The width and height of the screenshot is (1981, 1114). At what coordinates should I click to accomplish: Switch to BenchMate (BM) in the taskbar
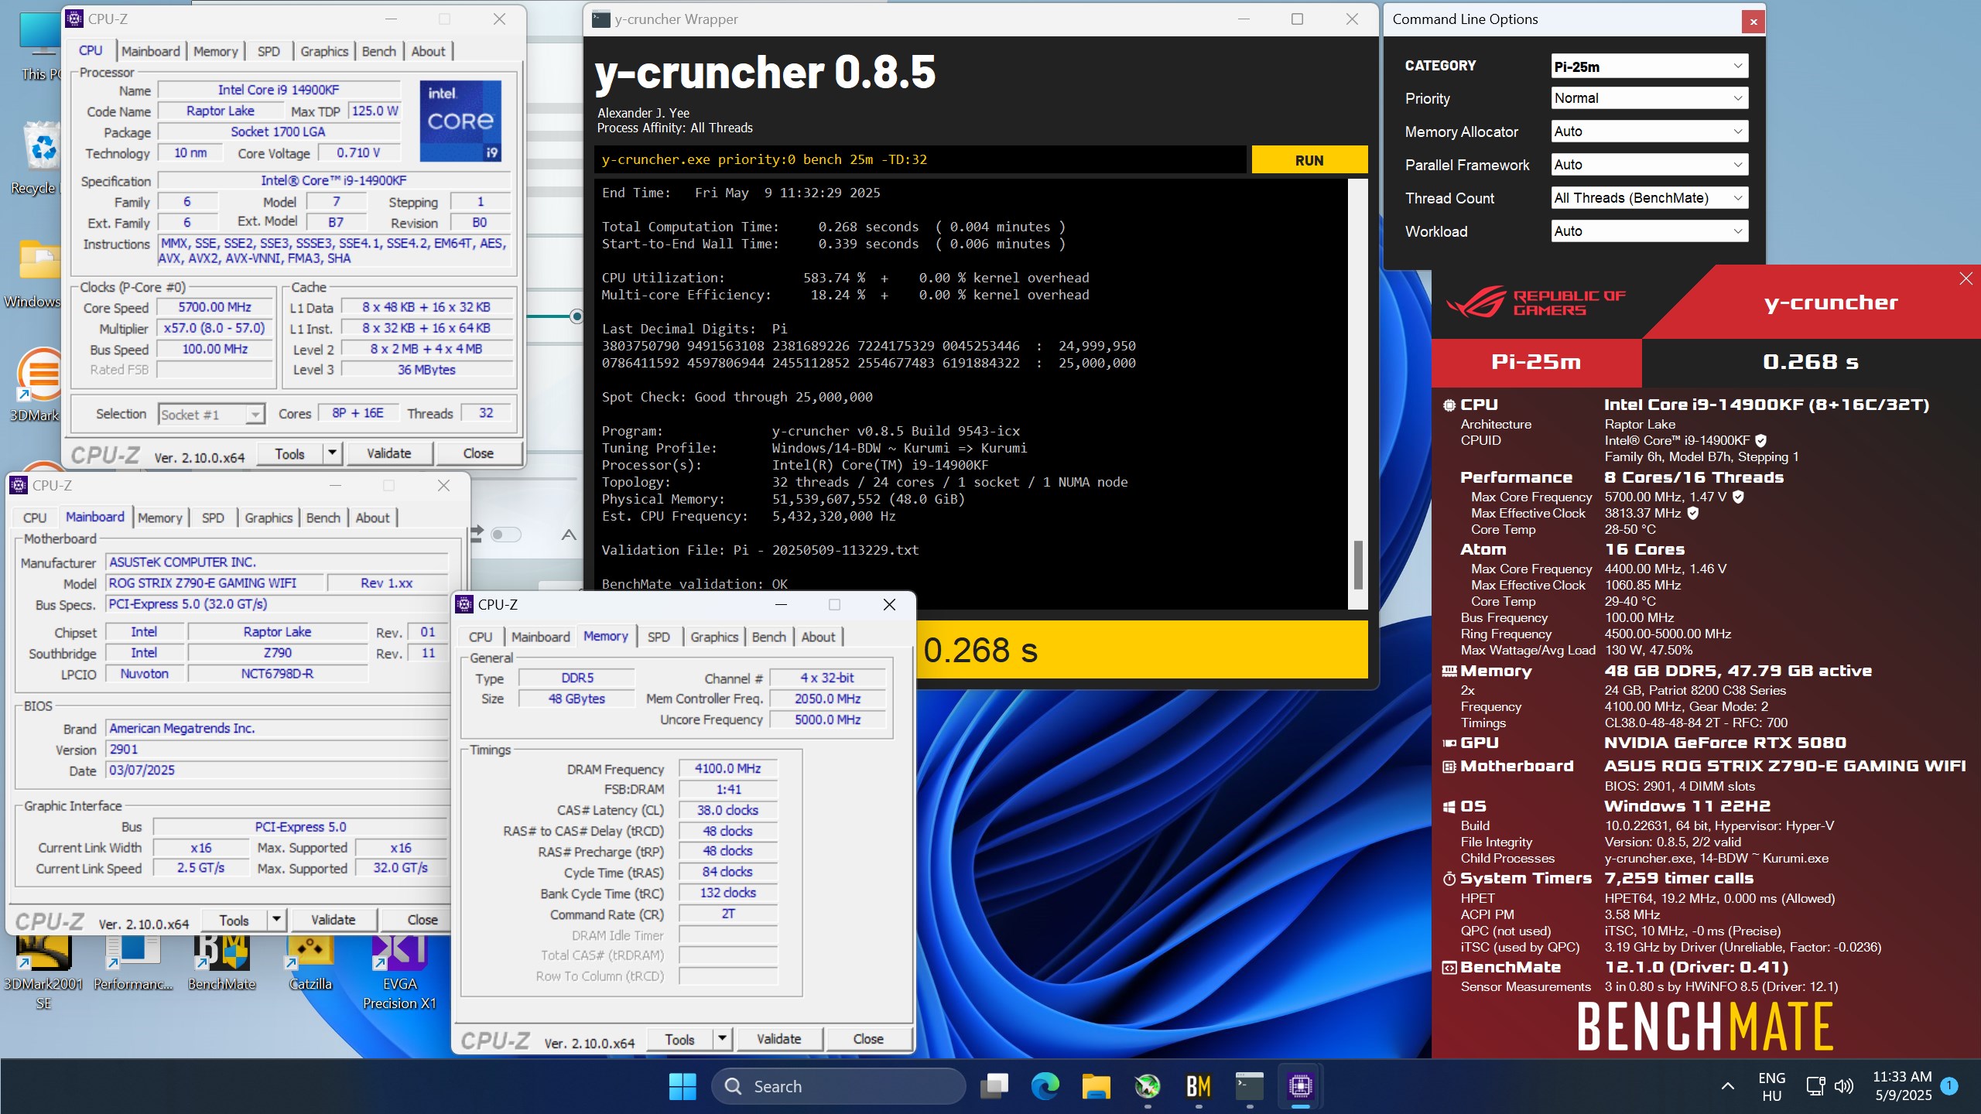tap(1198, 1087)
